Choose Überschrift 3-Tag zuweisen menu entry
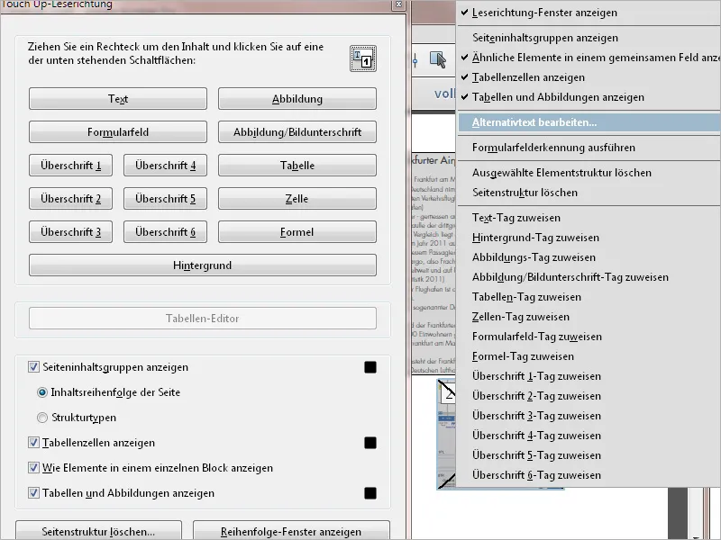 pyautogui.click(x=589, y=416)
